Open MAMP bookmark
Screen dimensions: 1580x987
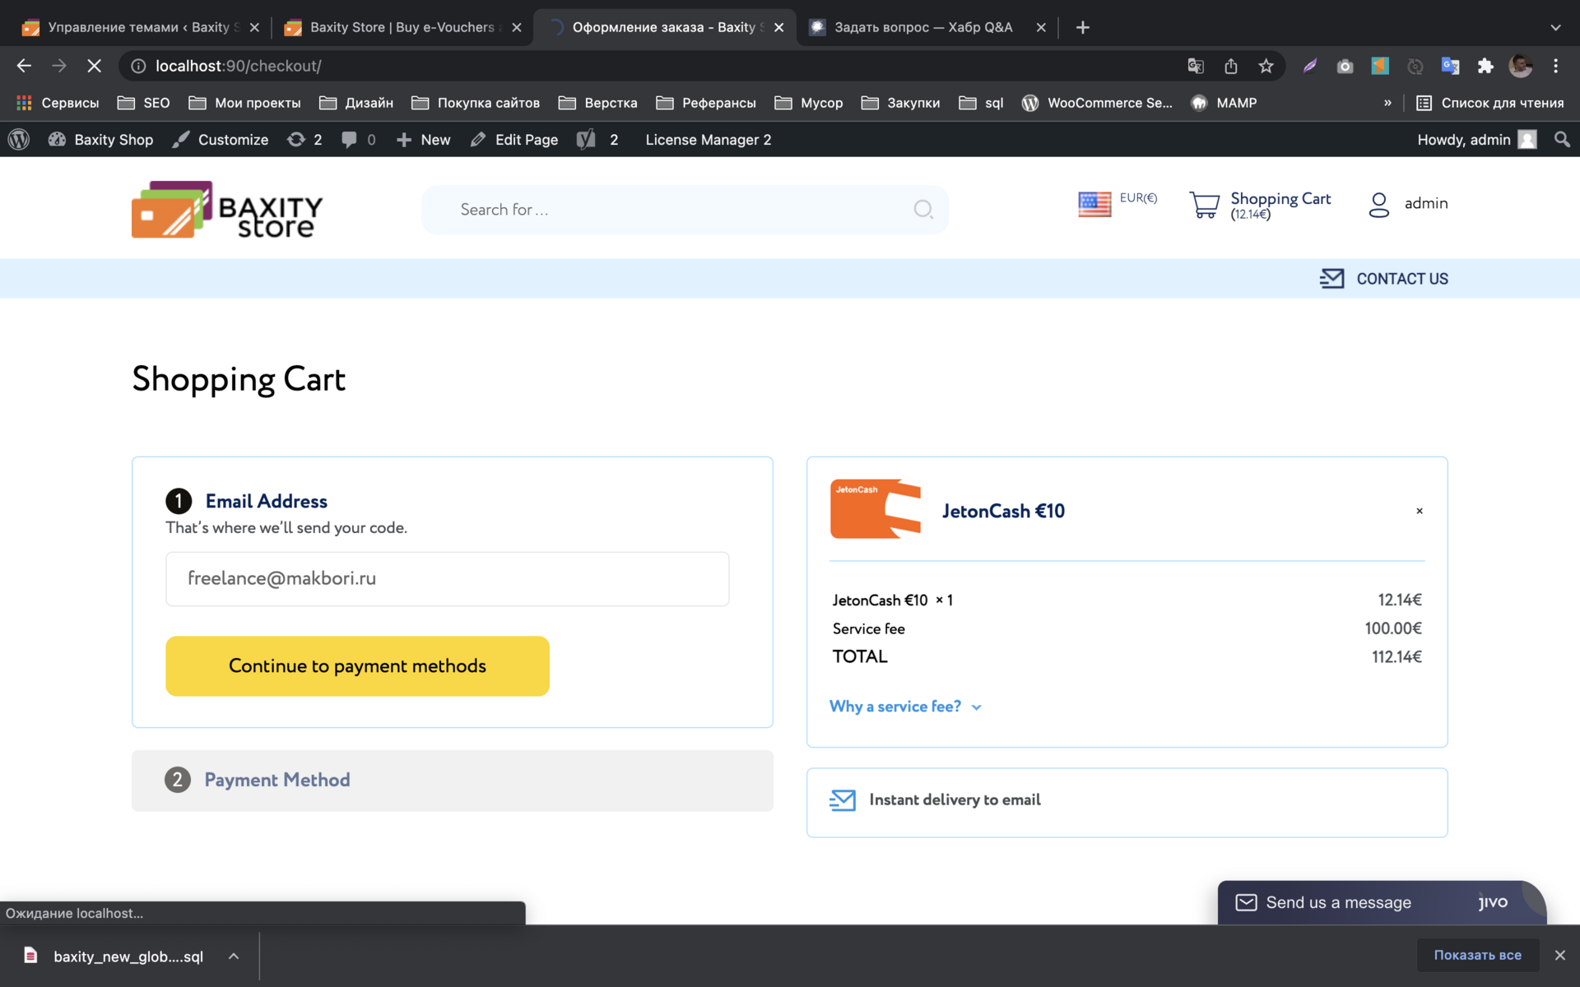1224,103
